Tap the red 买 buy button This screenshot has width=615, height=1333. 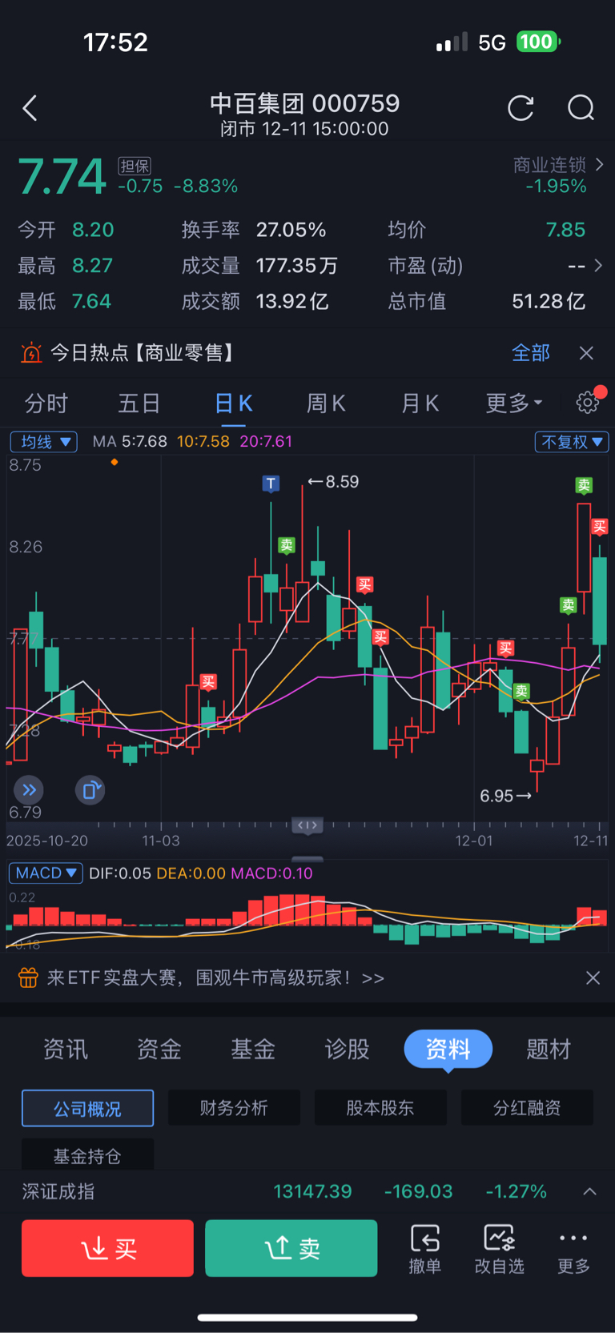[107, 1248]
